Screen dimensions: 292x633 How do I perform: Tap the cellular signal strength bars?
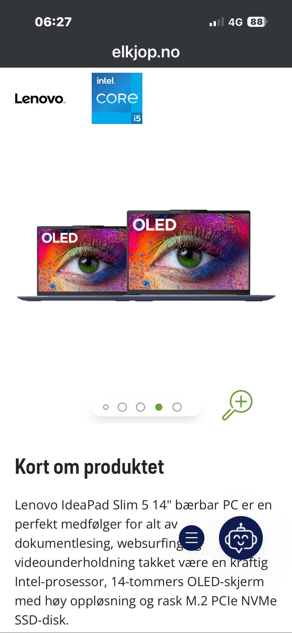pos(216,22)
